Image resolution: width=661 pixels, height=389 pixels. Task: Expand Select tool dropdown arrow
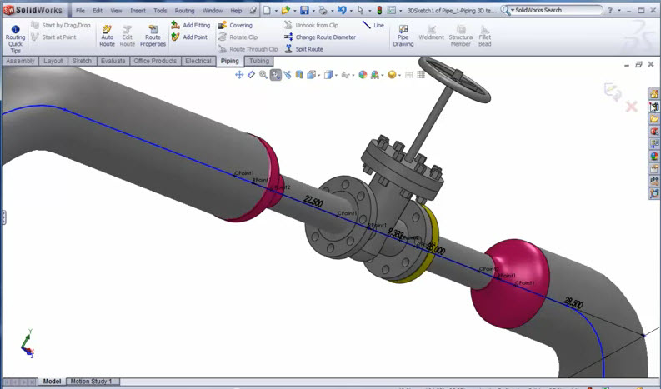pyautogui.click(x=369, y=11)
